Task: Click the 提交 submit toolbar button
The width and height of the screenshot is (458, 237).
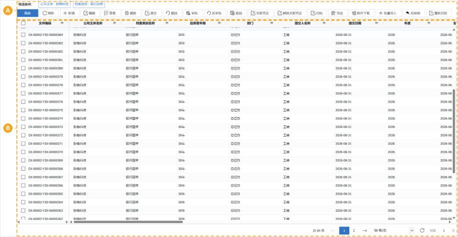Action: [151, 13]
